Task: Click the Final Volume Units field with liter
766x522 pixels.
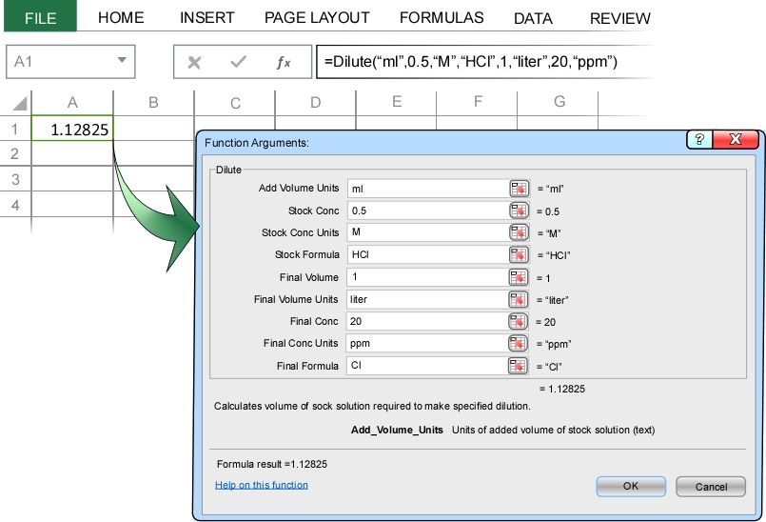Action: 428,299
